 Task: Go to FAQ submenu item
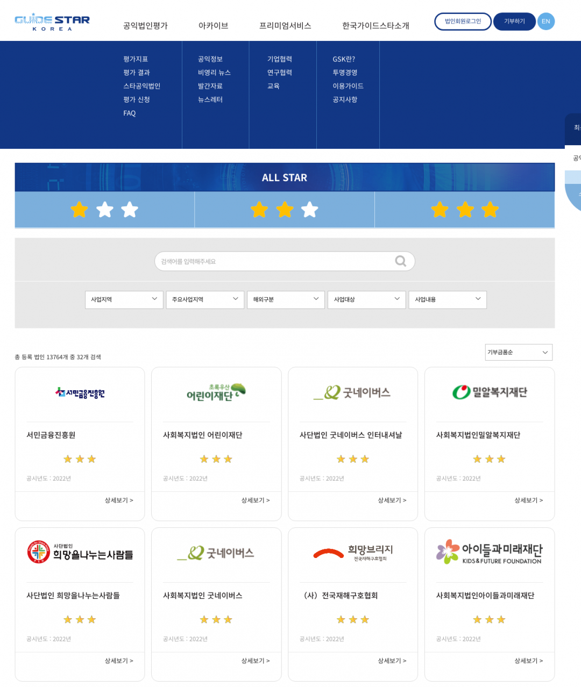[x=130, y=113]
